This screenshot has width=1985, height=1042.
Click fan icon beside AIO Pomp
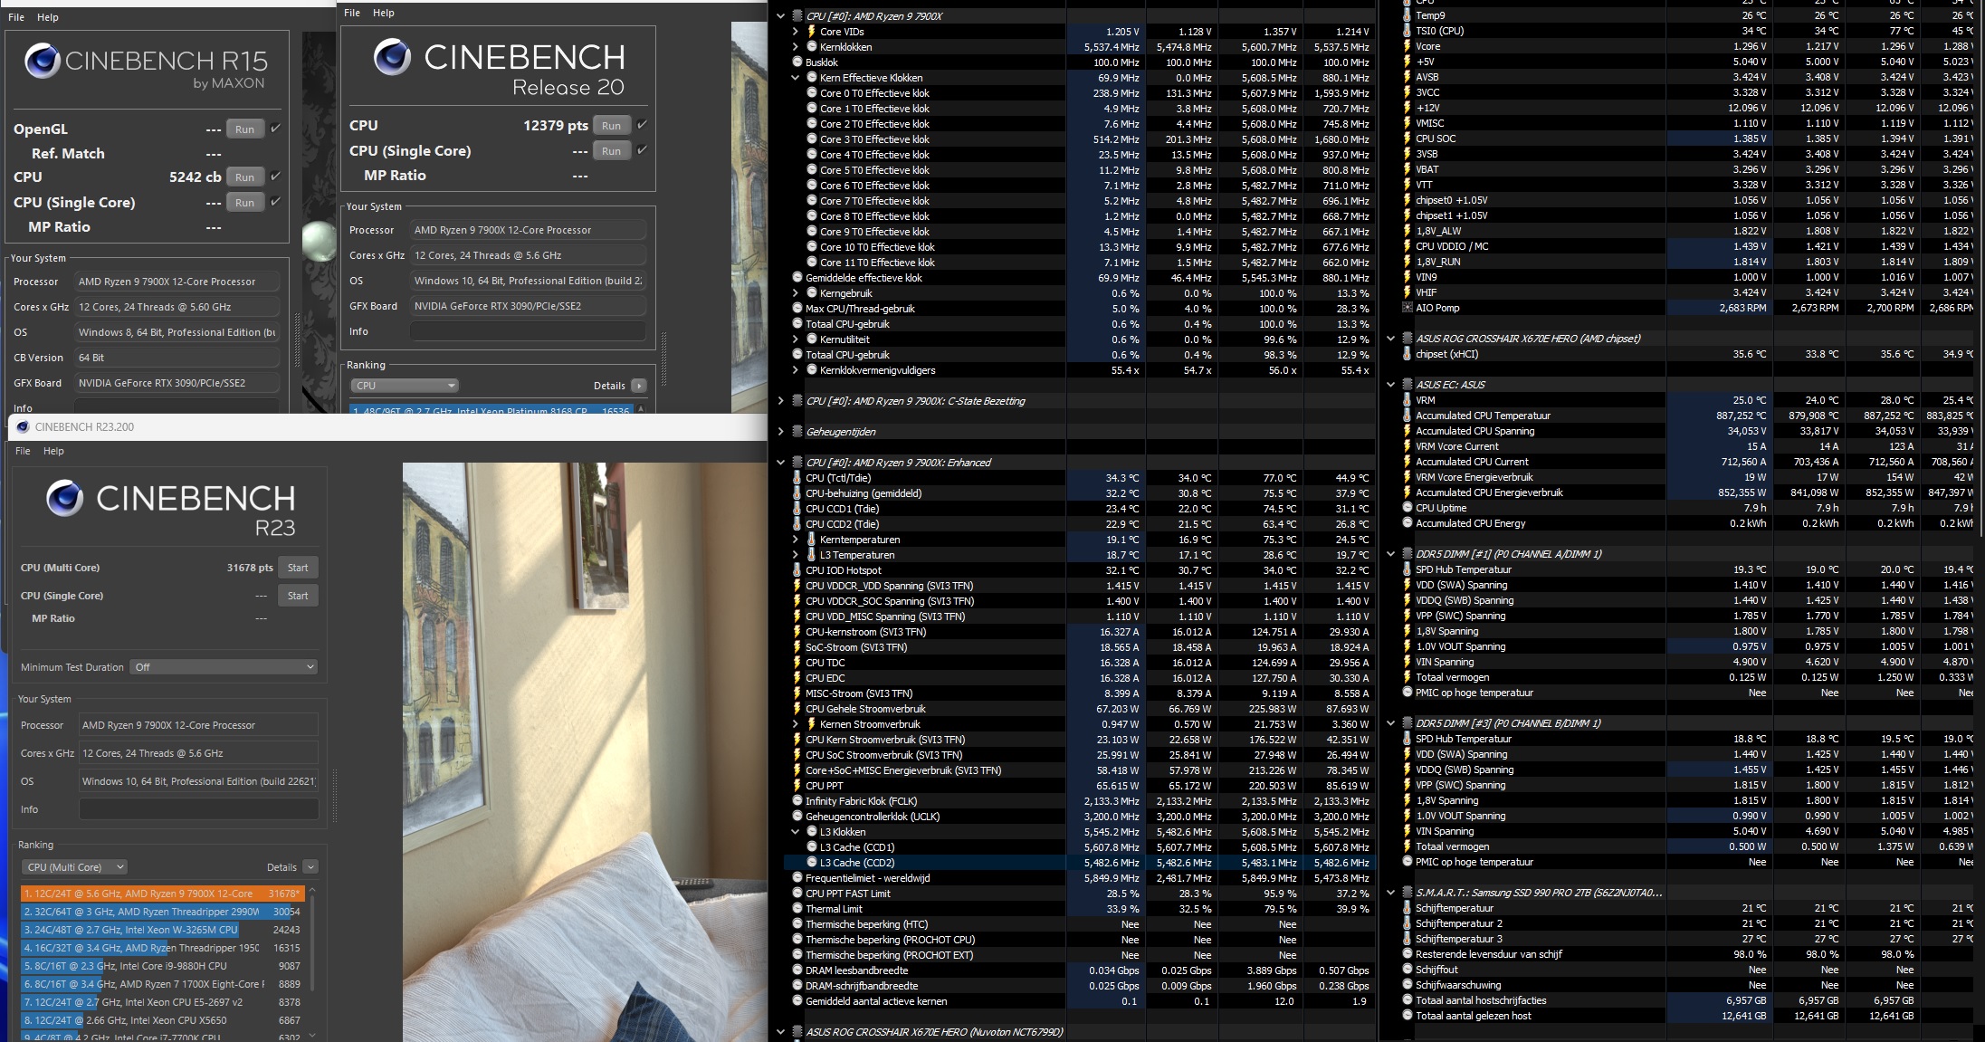pos(1407,308)
